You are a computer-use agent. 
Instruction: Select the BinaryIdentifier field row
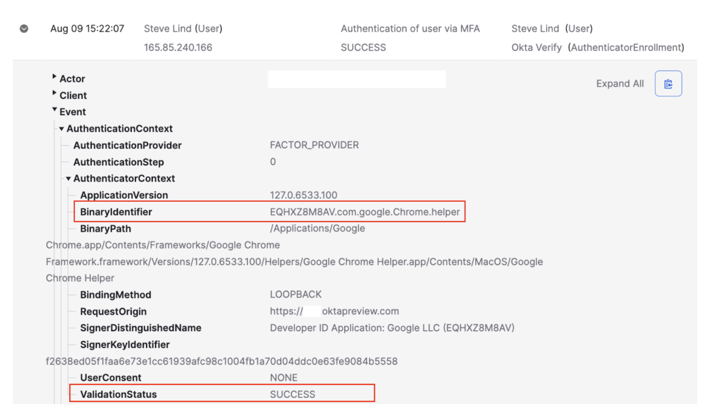click(x=116, y=212)
